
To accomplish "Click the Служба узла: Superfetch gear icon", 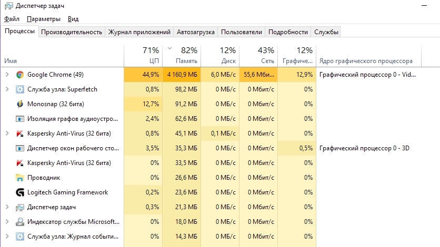I will (20, 89).
